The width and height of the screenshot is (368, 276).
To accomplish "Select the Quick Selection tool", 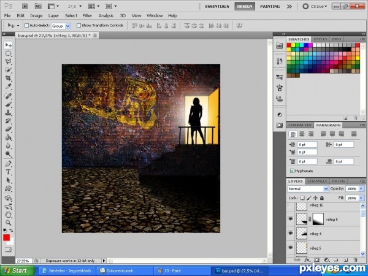I will coord(8,70).
